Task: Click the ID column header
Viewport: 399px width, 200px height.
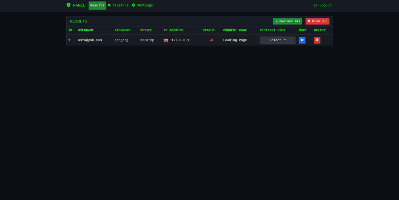Action: pyautogui.click(x=70, y=30)
